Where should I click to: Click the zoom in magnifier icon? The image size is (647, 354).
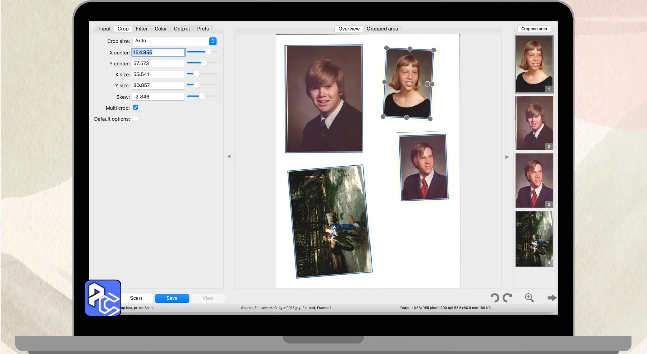click(x=529, y=298)
